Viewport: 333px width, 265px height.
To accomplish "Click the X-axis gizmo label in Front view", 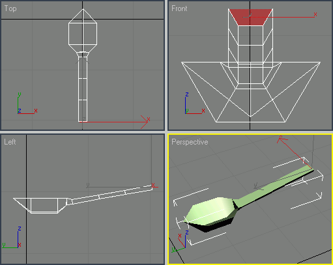I will pyautogui.click(x=315, y=14).
